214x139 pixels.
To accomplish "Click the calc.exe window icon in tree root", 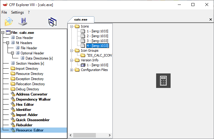I will pos(8,32).
